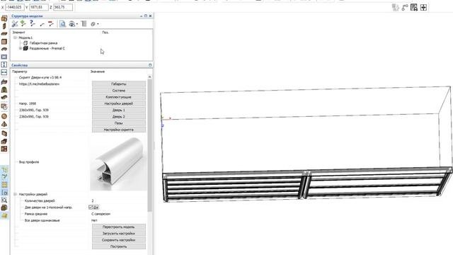
Task: Toggle the document magnifier icon in structure toolbar
Action: coord(63,24)
